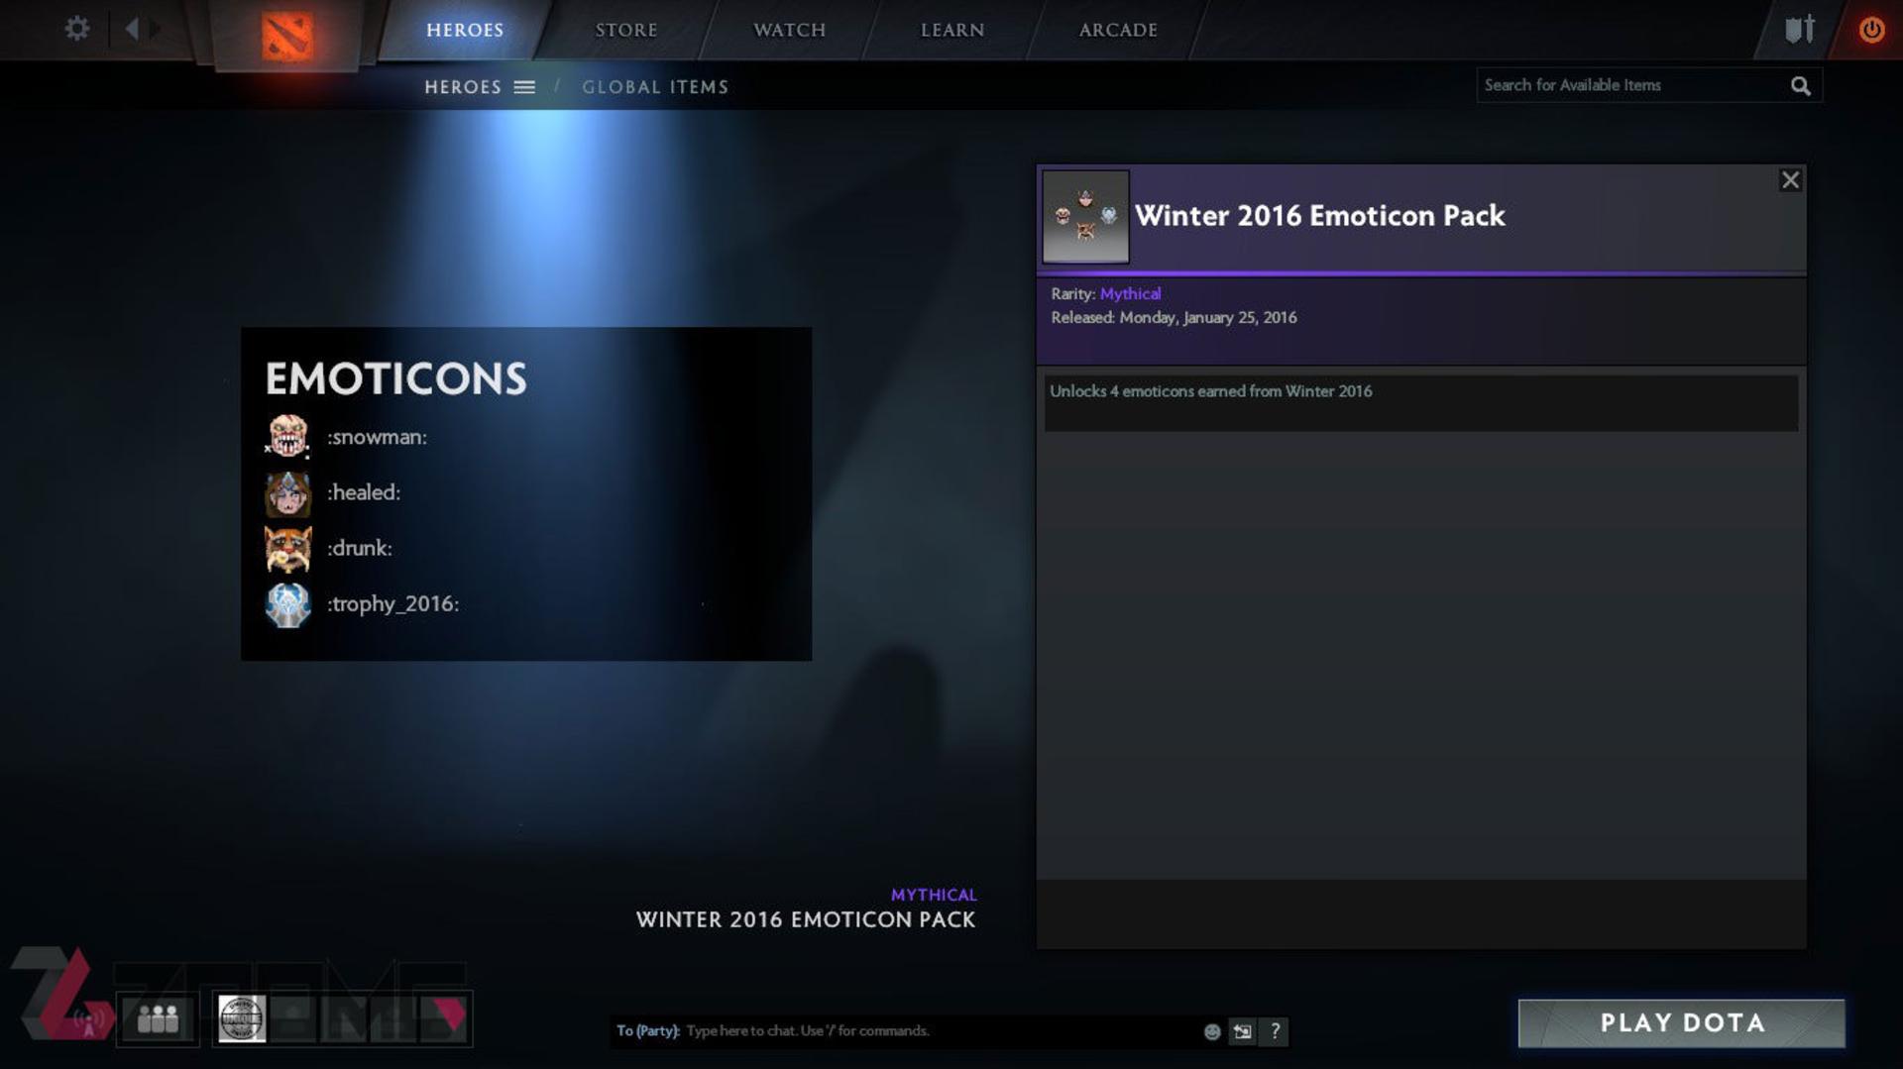The image size is (1903, 1069).
Task: Open chat help question mark
Action: click(1275, 1031)
